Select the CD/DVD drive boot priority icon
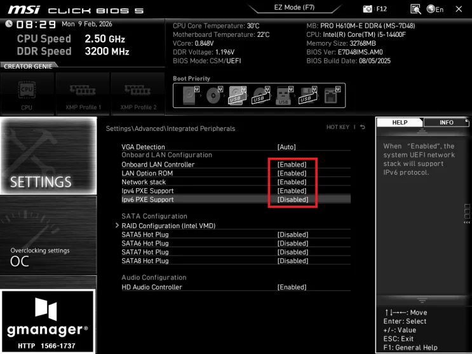The height and width of the screenshot is (354, 472). 214,95
